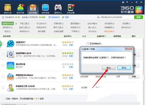Select the 聊天工具(2) category
Viewport: 146px width, 105px height.
[59, 27]
